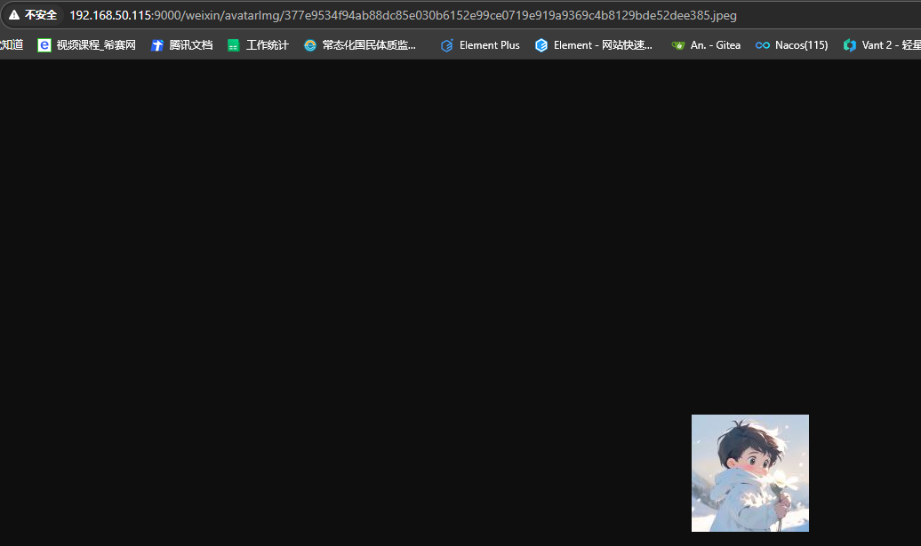Click the Nacos infinity logo icon
This screenshot has width=921, height=546.
click(763, 45)
